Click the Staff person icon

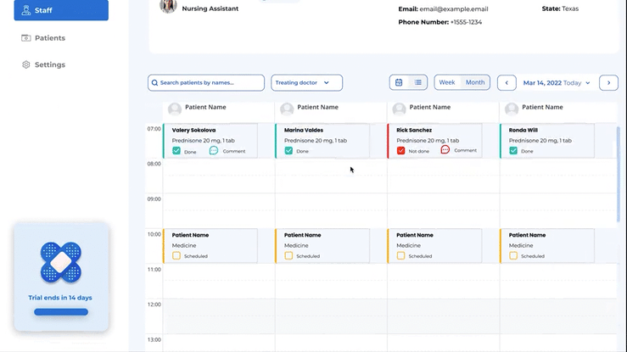pyautogui.click(x=26, y=10)
